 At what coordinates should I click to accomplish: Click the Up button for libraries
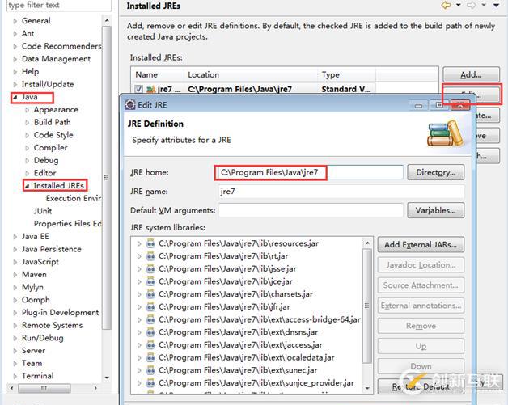(x=421, y=347)
